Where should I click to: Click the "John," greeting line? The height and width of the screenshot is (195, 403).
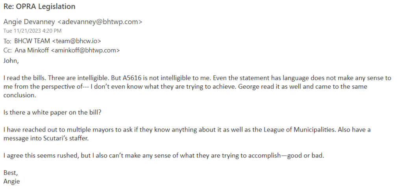(11, 61)
